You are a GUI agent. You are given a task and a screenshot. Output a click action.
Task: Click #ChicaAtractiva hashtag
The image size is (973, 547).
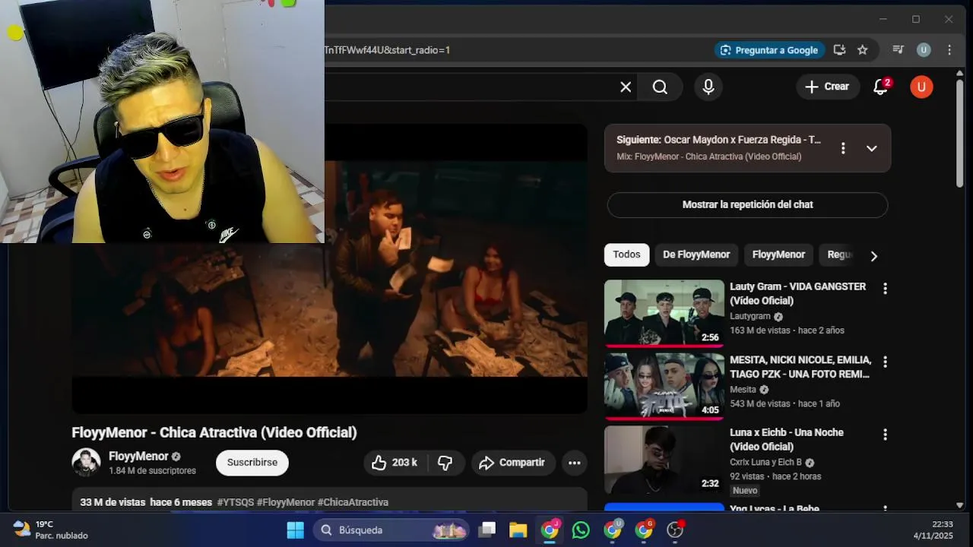353,502
